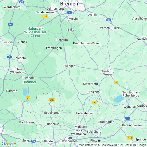Select the Bremen city label

coord(69,4)
